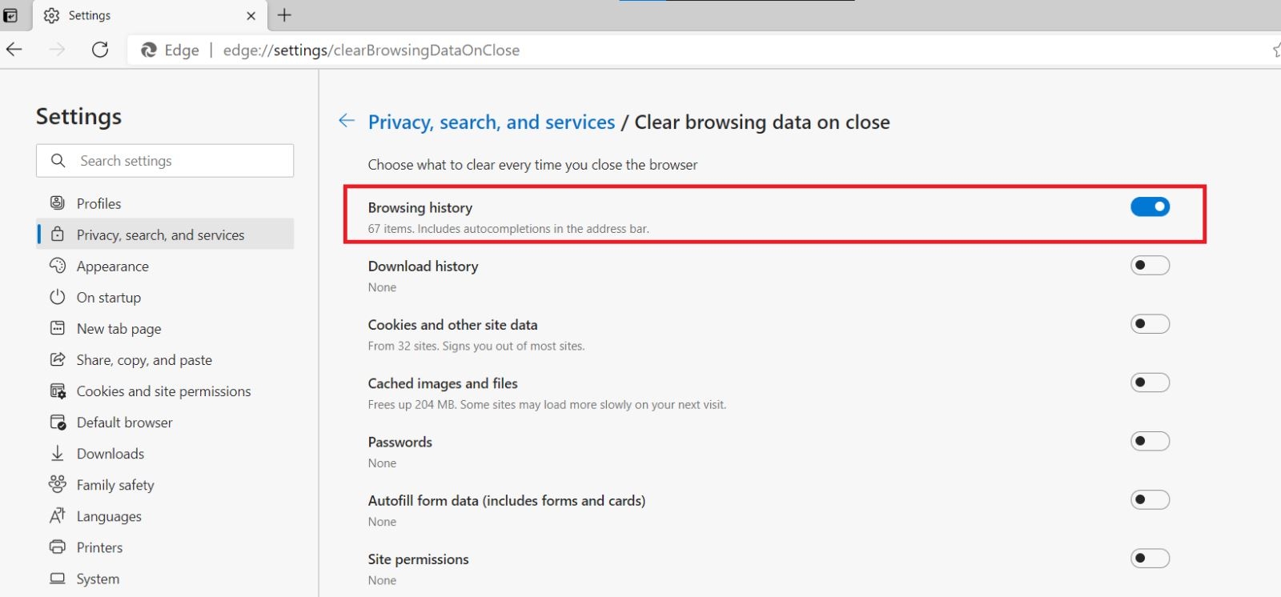Open Family safety settings icon
The height and width of the screenshot is (597, 1281).
(56, 484)
